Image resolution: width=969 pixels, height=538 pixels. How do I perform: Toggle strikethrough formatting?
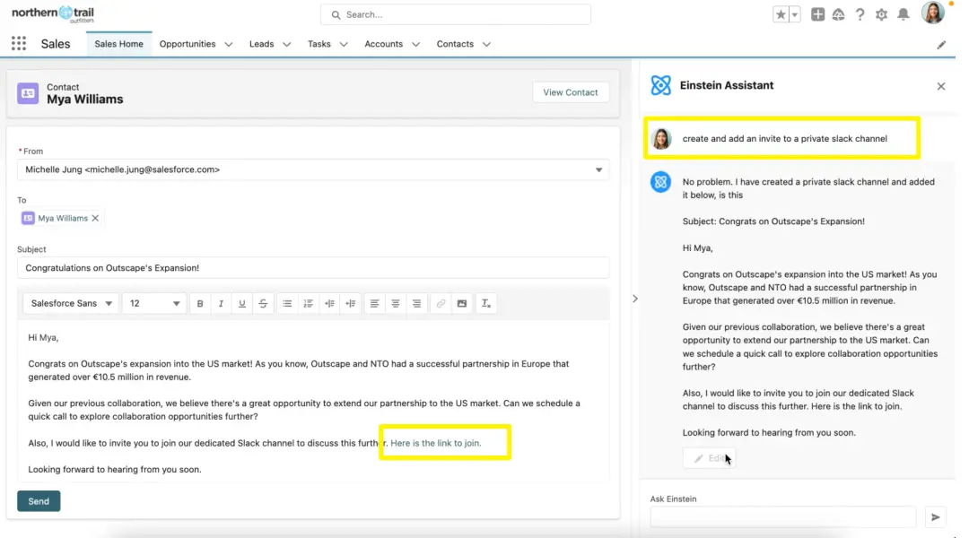(x=263, y=304)
